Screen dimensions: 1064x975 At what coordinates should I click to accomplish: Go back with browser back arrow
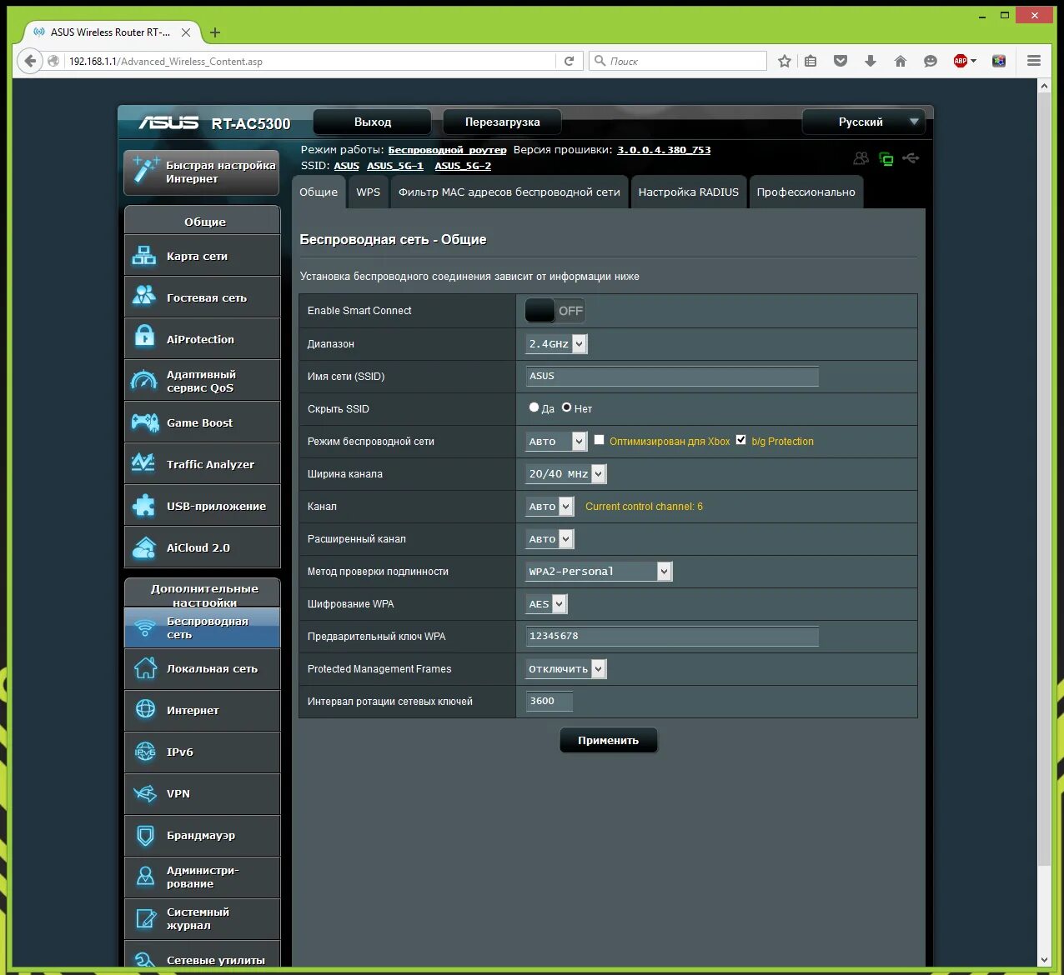coord(30,61)
